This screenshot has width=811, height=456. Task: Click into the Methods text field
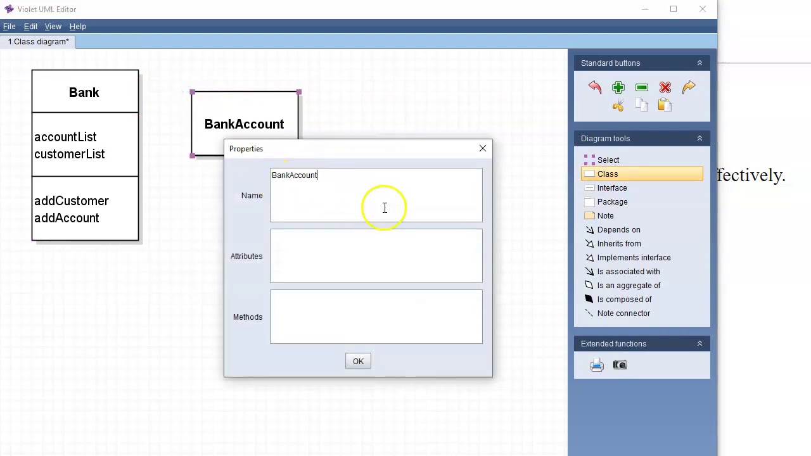[376, 317]
